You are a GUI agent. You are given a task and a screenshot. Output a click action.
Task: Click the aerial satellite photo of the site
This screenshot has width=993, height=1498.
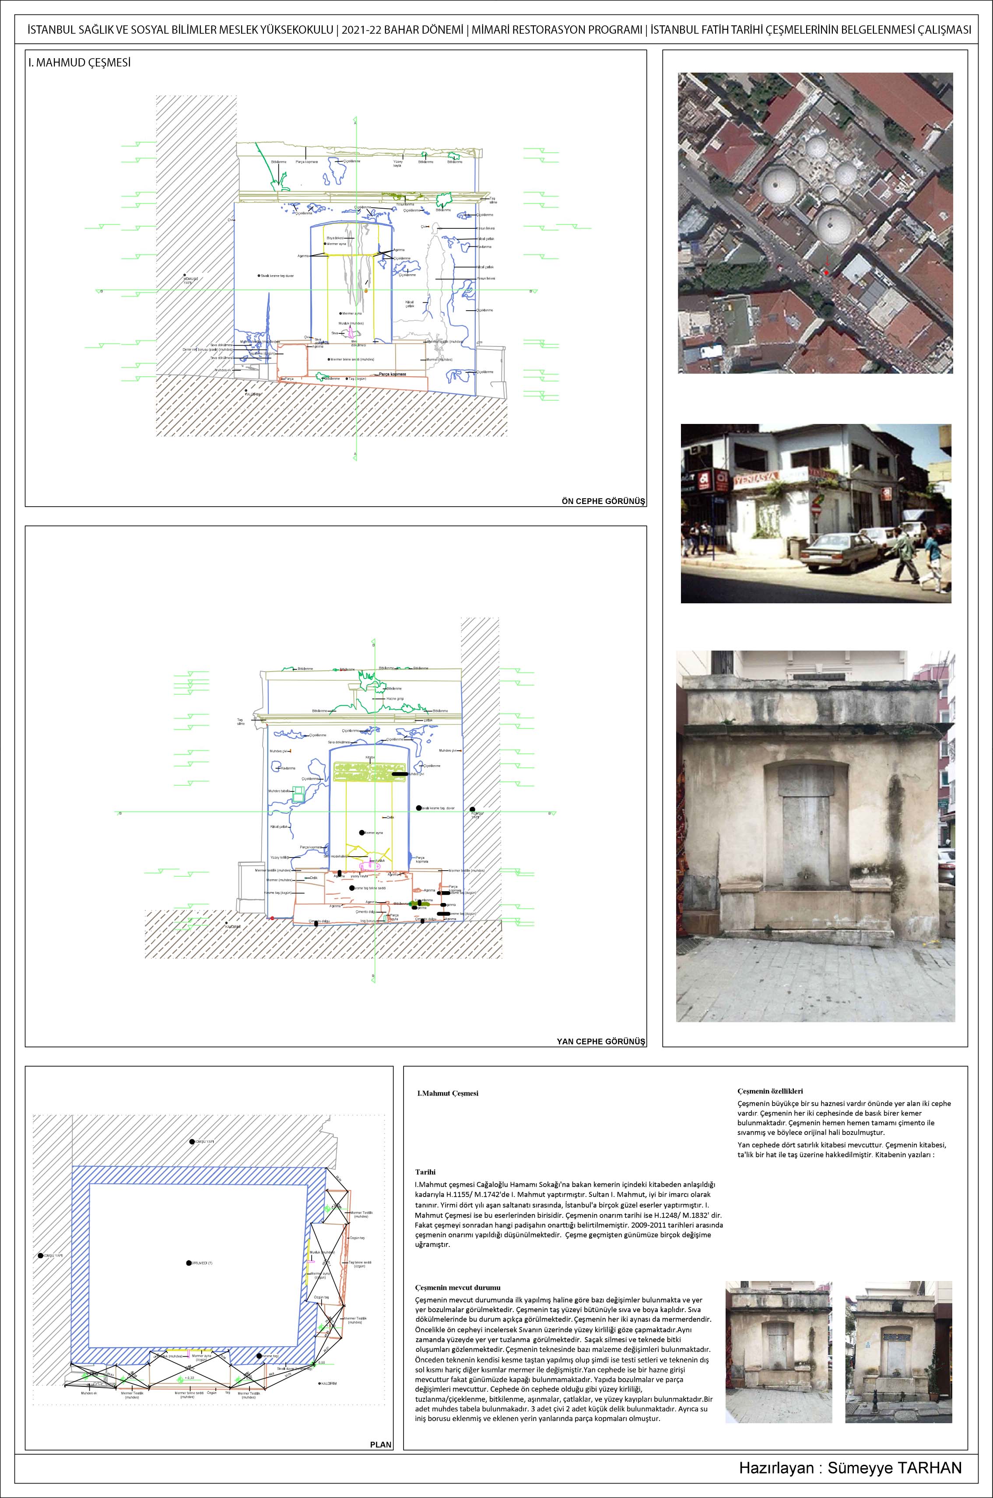click(815, 223)
